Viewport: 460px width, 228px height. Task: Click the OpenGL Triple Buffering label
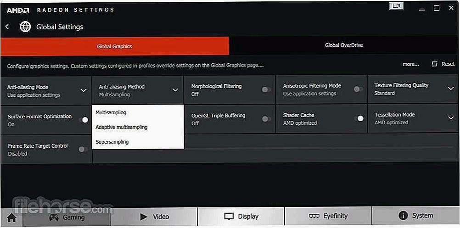click(218, 116)
